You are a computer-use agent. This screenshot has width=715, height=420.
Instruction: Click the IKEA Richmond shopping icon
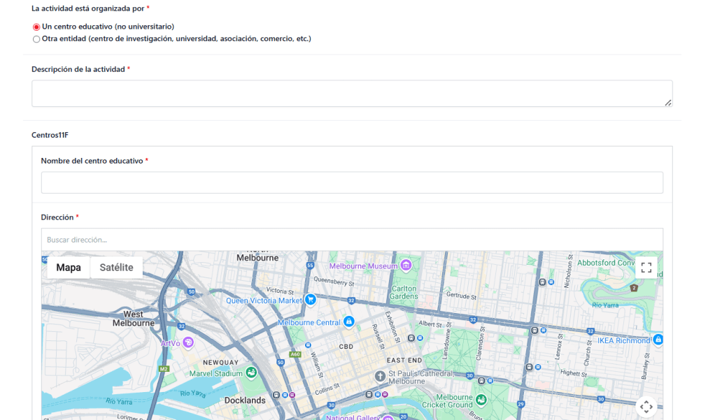point(658,340)
